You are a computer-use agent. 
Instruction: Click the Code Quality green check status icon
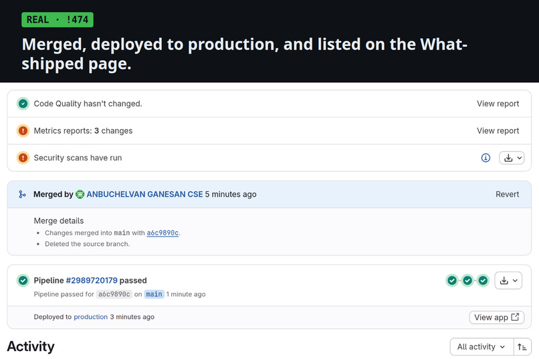pyautogui.click(x=23, y=104)
